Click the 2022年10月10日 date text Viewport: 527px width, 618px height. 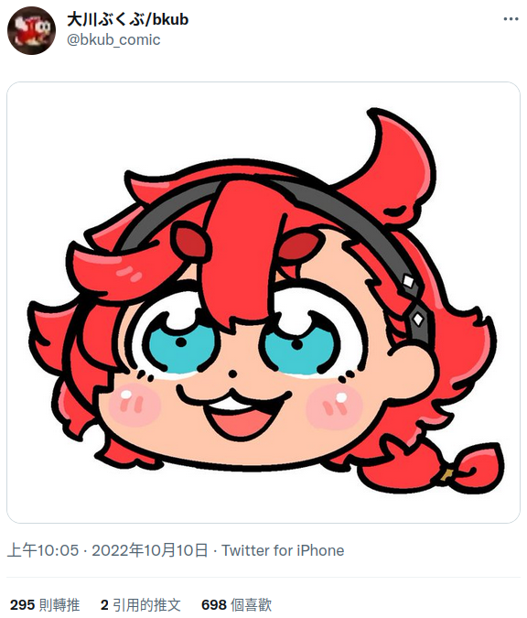click(150, 550)
